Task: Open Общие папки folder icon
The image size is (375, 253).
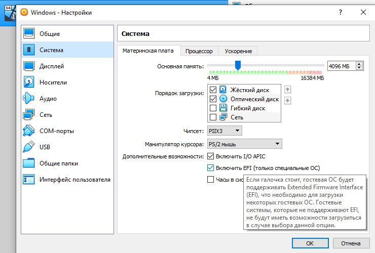Action: click(x=29, y=163)
